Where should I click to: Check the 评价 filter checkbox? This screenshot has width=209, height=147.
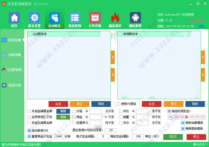121,111
